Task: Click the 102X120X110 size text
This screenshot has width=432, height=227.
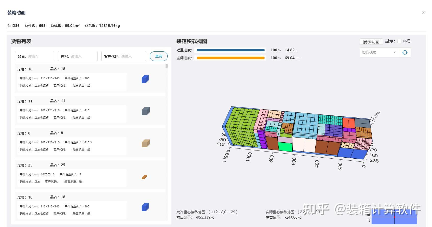Action: point(50,142)
